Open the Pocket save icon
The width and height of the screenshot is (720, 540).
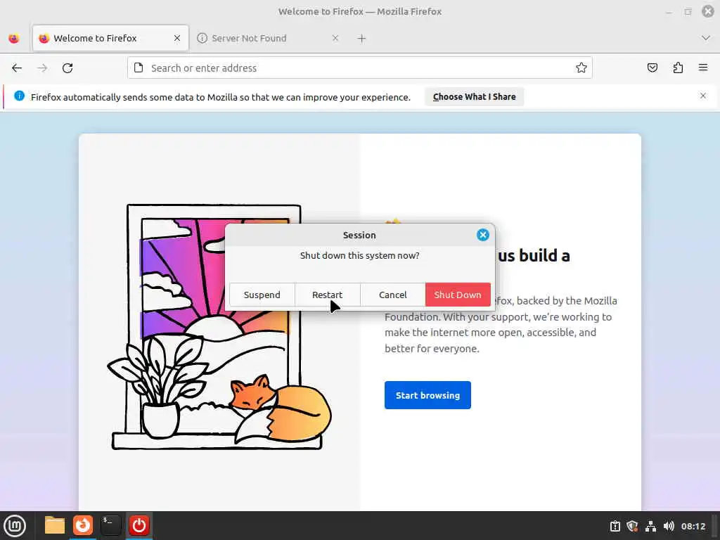[652, 68]
